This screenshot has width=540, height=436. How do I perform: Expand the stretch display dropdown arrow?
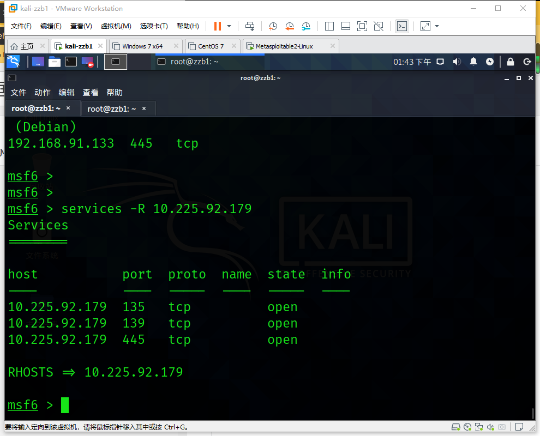[x=437, y=26]
